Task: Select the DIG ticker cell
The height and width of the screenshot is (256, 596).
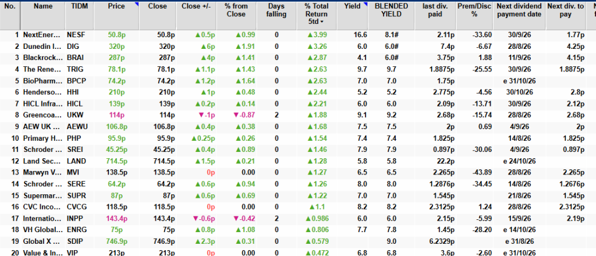Action: (x=72, y=47)
